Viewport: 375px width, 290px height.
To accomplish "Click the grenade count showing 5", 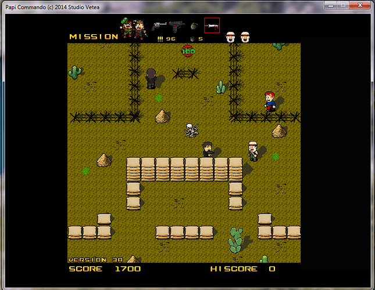I will click(197, 39).
